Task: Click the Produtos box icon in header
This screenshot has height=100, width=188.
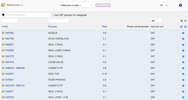Action: click(3, 5)
